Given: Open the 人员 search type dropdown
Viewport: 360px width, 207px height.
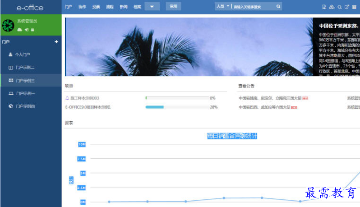Looking at the screenshot, I should tap(223, 7).
